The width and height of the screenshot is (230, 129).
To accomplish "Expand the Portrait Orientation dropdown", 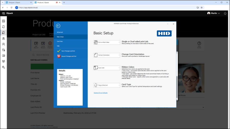I will tap(107, 55).
